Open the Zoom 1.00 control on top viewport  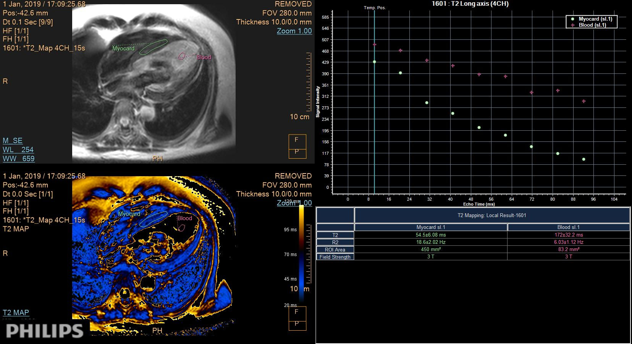(294, 31)
